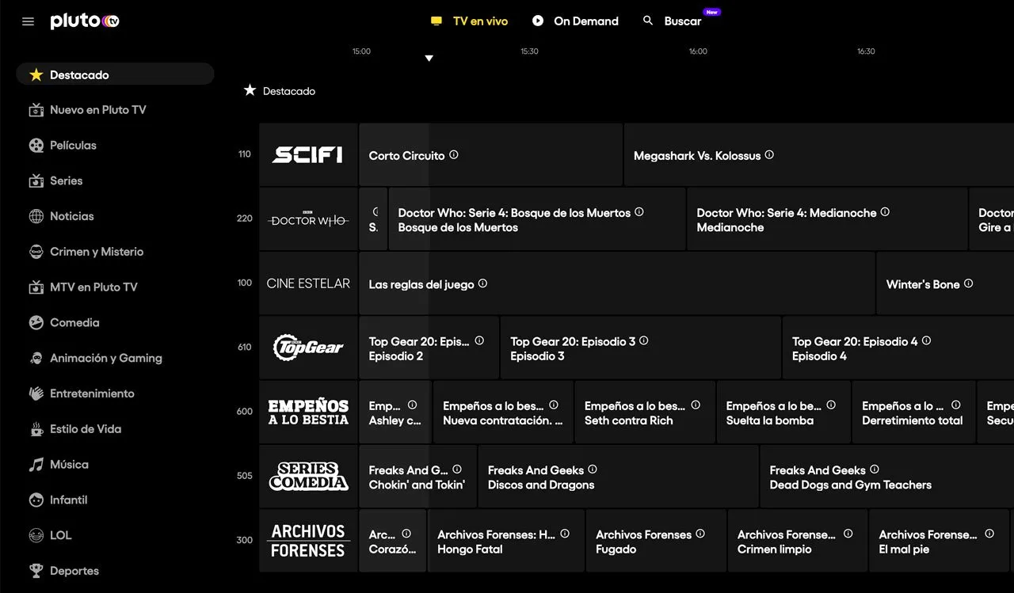Click the 15:30 time label
The image size is (1014, 593).
coord(529,51)
